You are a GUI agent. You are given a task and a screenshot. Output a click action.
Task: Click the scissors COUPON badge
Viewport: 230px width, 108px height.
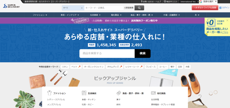80,21
